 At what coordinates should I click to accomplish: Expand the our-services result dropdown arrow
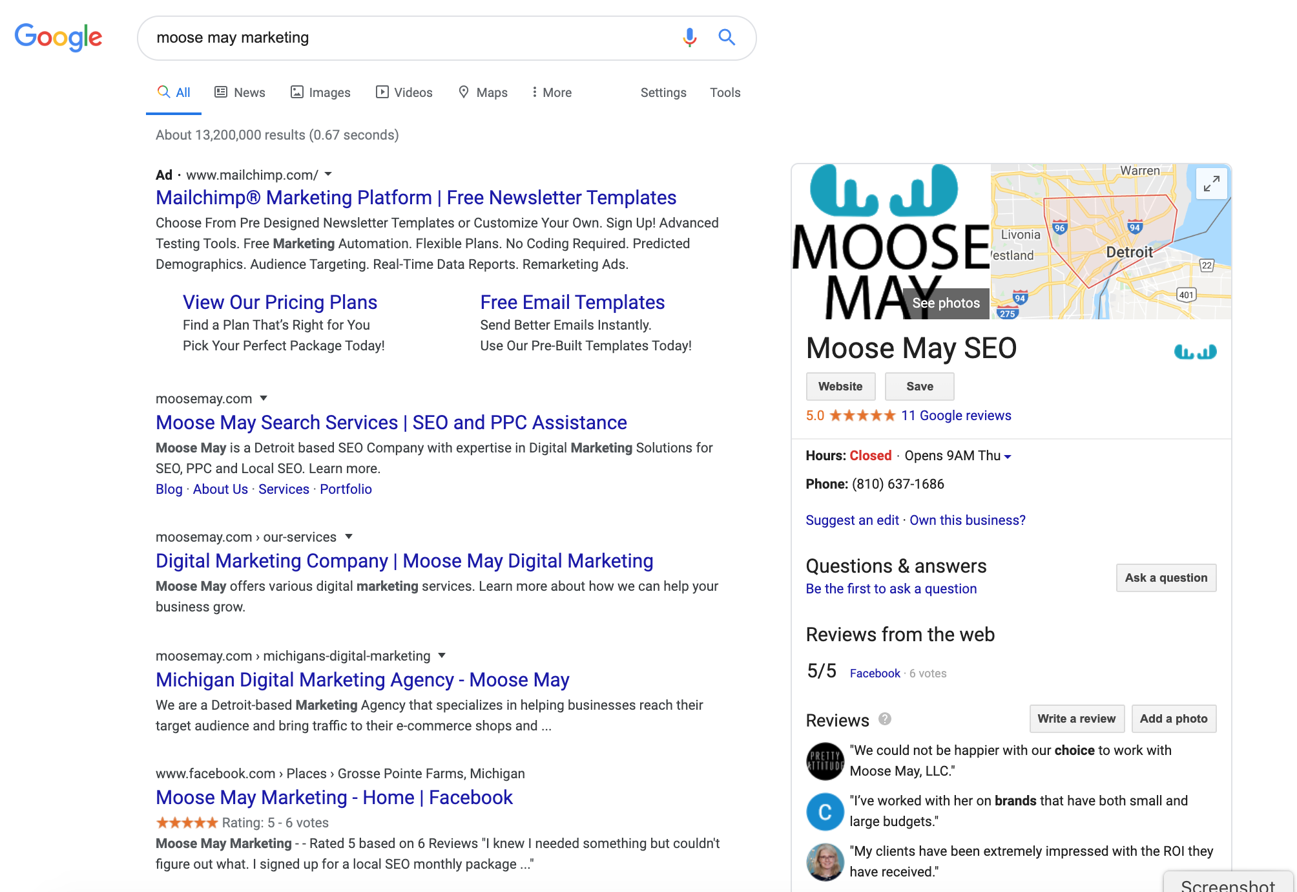(349, 536)
